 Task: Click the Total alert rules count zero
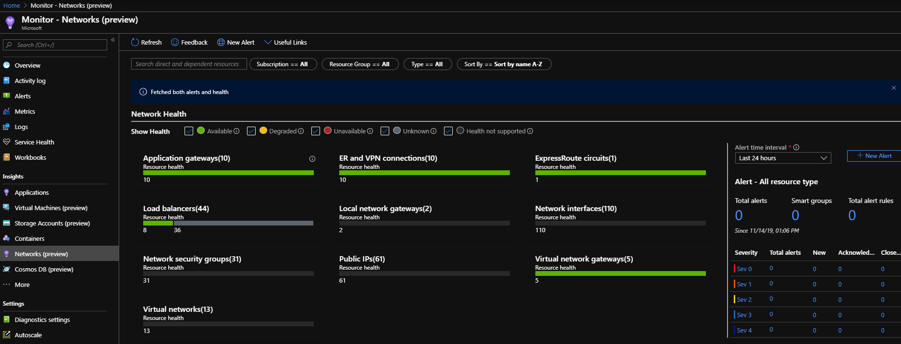point(852,215)
